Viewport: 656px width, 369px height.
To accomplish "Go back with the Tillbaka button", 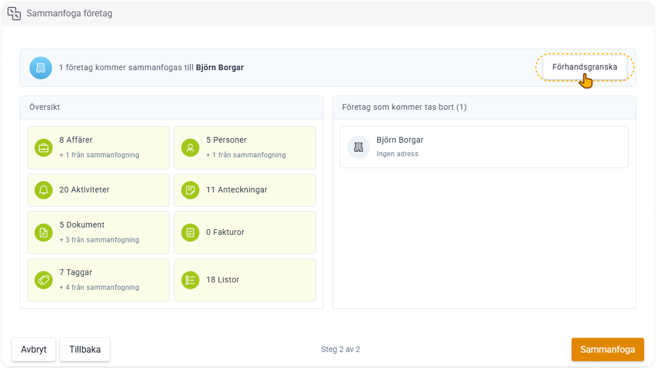I will 85,349.
